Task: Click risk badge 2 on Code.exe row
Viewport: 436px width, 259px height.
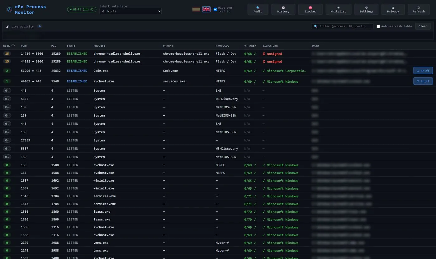Action: pos(7,71)
